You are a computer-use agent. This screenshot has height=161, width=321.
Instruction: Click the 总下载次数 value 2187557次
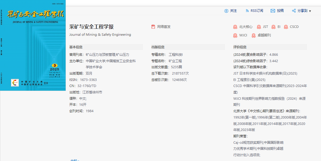click(180, 73)
